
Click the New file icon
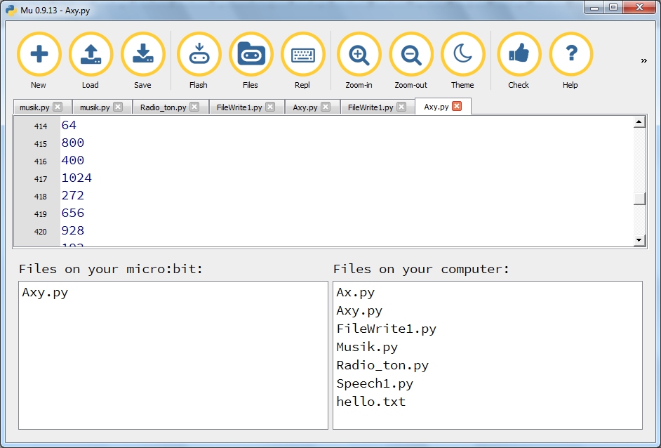coord(39,55)
